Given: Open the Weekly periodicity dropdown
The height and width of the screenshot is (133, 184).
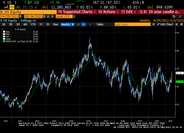Looking at the screenshot, I should tap(67, 24).
